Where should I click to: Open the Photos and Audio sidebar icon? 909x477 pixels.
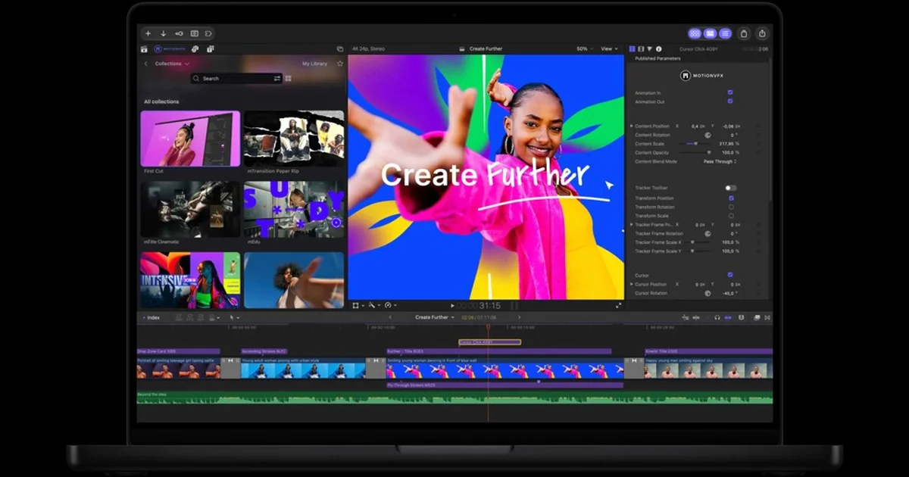[x=195, y=48]
